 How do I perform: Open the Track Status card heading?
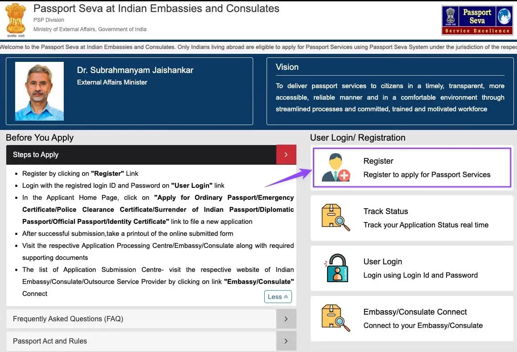pos(386,211)
